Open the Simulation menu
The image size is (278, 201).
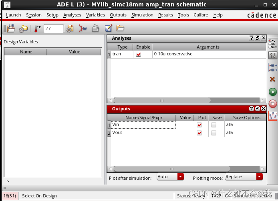point(142,15)
